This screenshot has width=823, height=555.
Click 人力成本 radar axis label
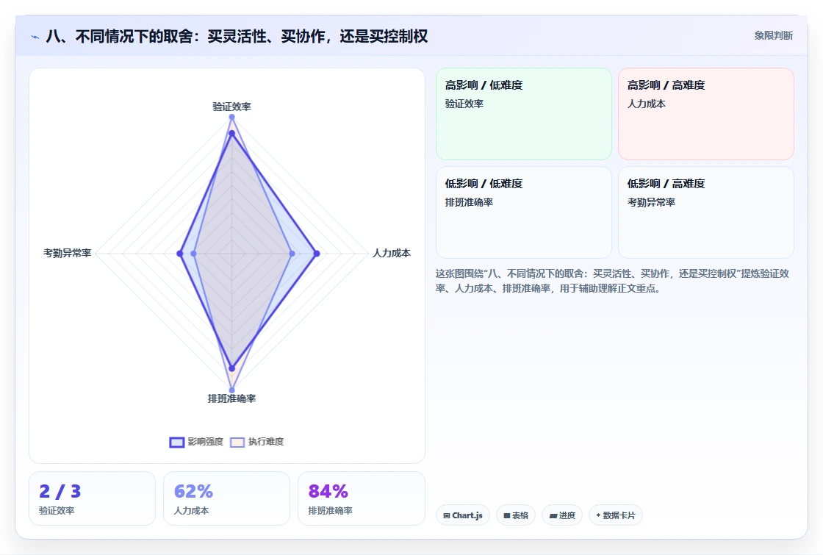[391, 253]
